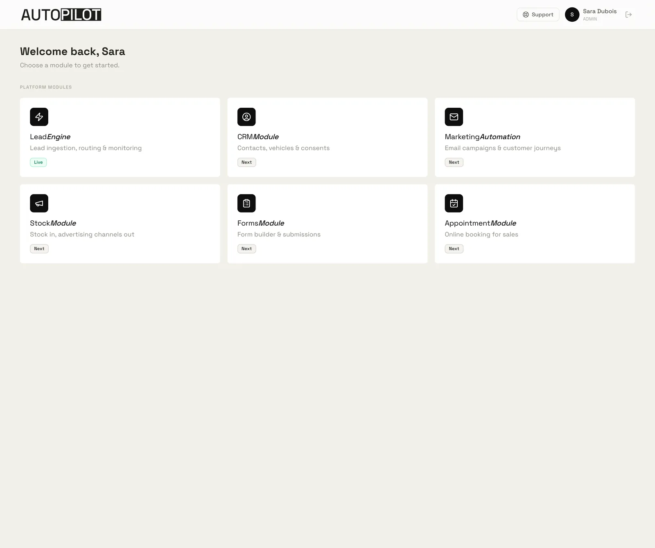The image size is (655, 548).
Task: Open the AppointmentModule title
Action: [481, 223]
